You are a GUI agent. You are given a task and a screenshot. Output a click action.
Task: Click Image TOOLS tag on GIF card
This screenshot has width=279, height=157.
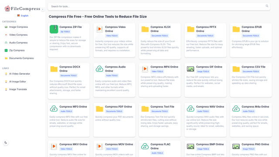click(x=203, y=72)
